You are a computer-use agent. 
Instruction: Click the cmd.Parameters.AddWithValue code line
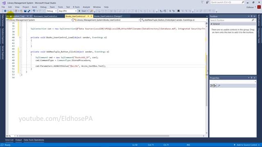(x=70, y=66)
